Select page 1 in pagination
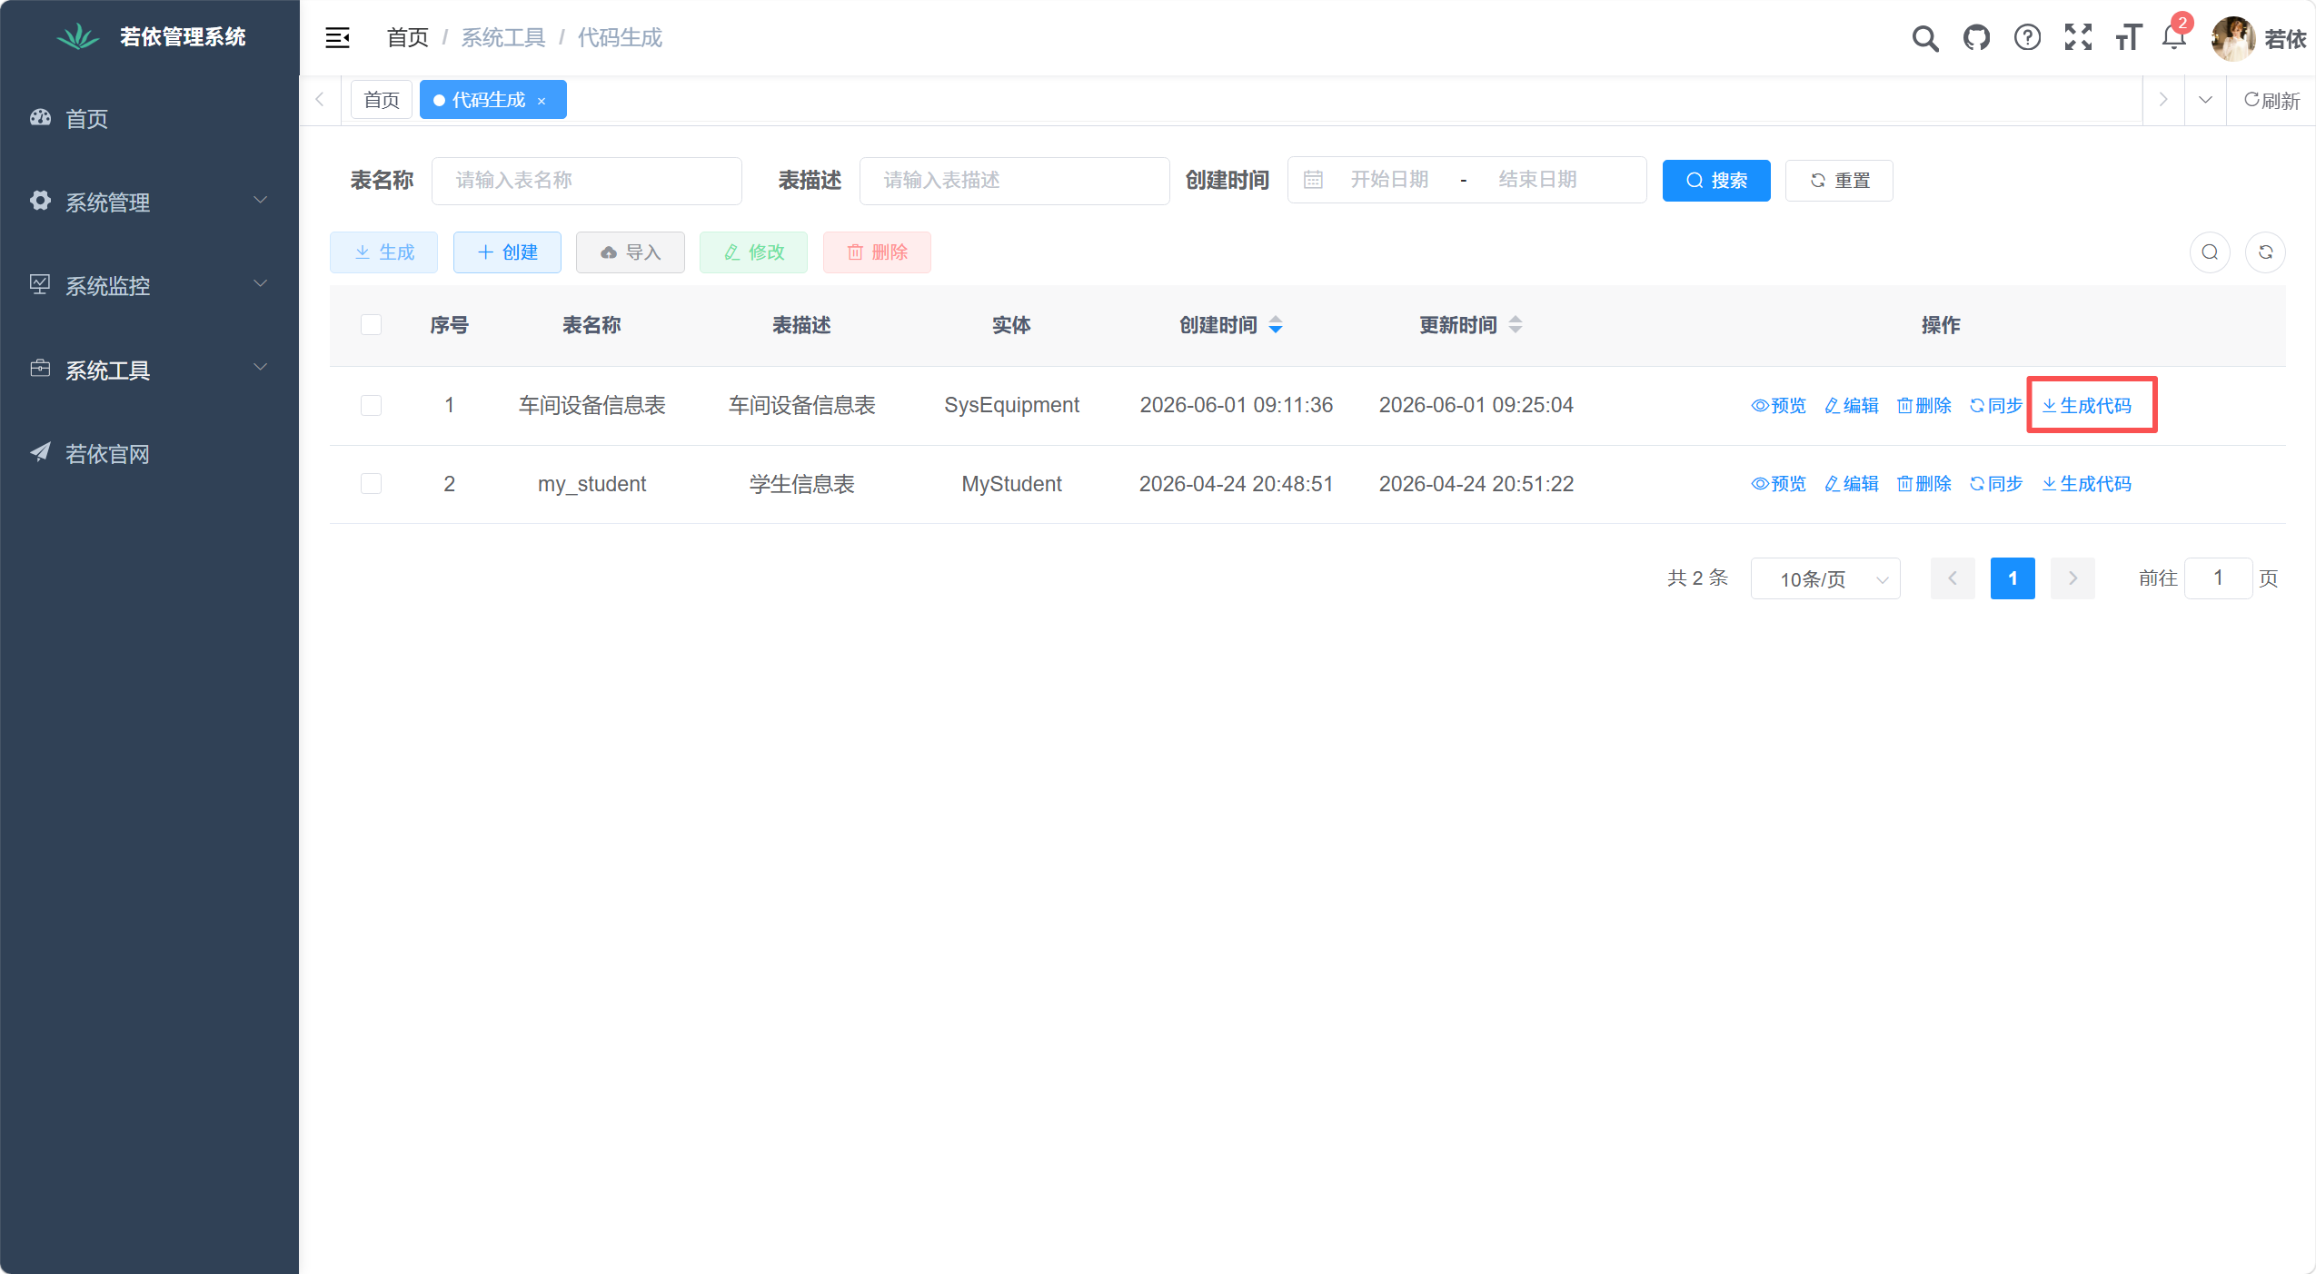Image resolution: width=2316 pixels, height=1274 pixels. (2013, 578)
